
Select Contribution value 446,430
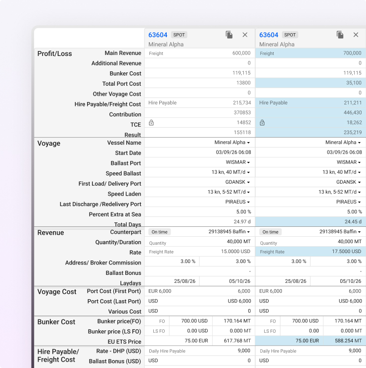[x=353, y=112]
